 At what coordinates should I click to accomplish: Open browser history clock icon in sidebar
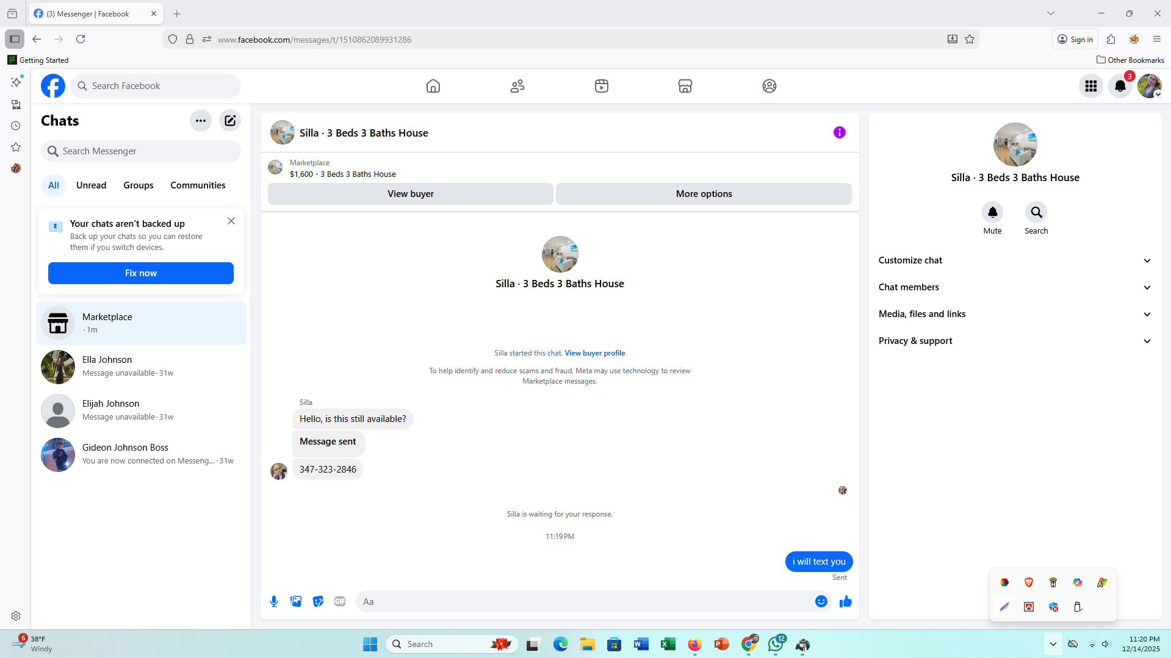(x=16, y=126)
